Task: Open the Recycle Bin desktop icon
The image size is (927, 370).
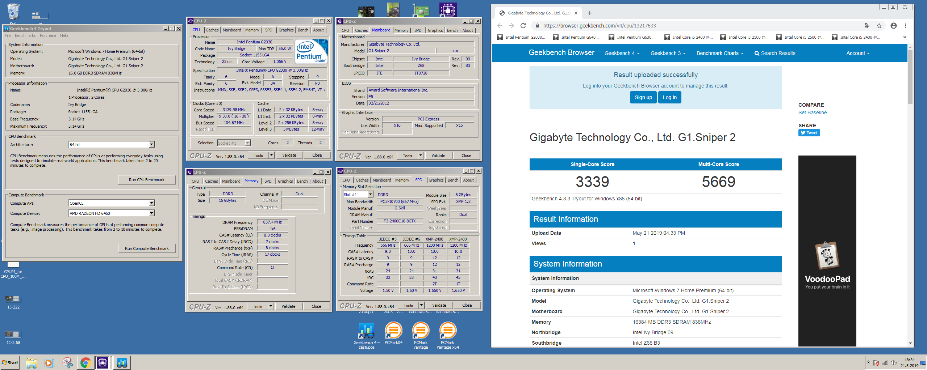Action: click(13, 12)
